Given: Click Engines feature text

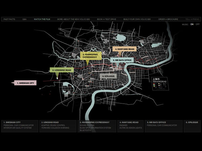Looking at the screenshot, I should tap(123, 125).
